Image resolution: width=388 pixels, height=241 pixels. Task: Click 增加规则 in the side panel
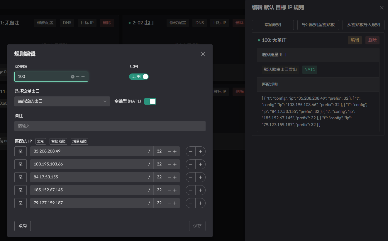pyautogui.click(x=273, y=25)
